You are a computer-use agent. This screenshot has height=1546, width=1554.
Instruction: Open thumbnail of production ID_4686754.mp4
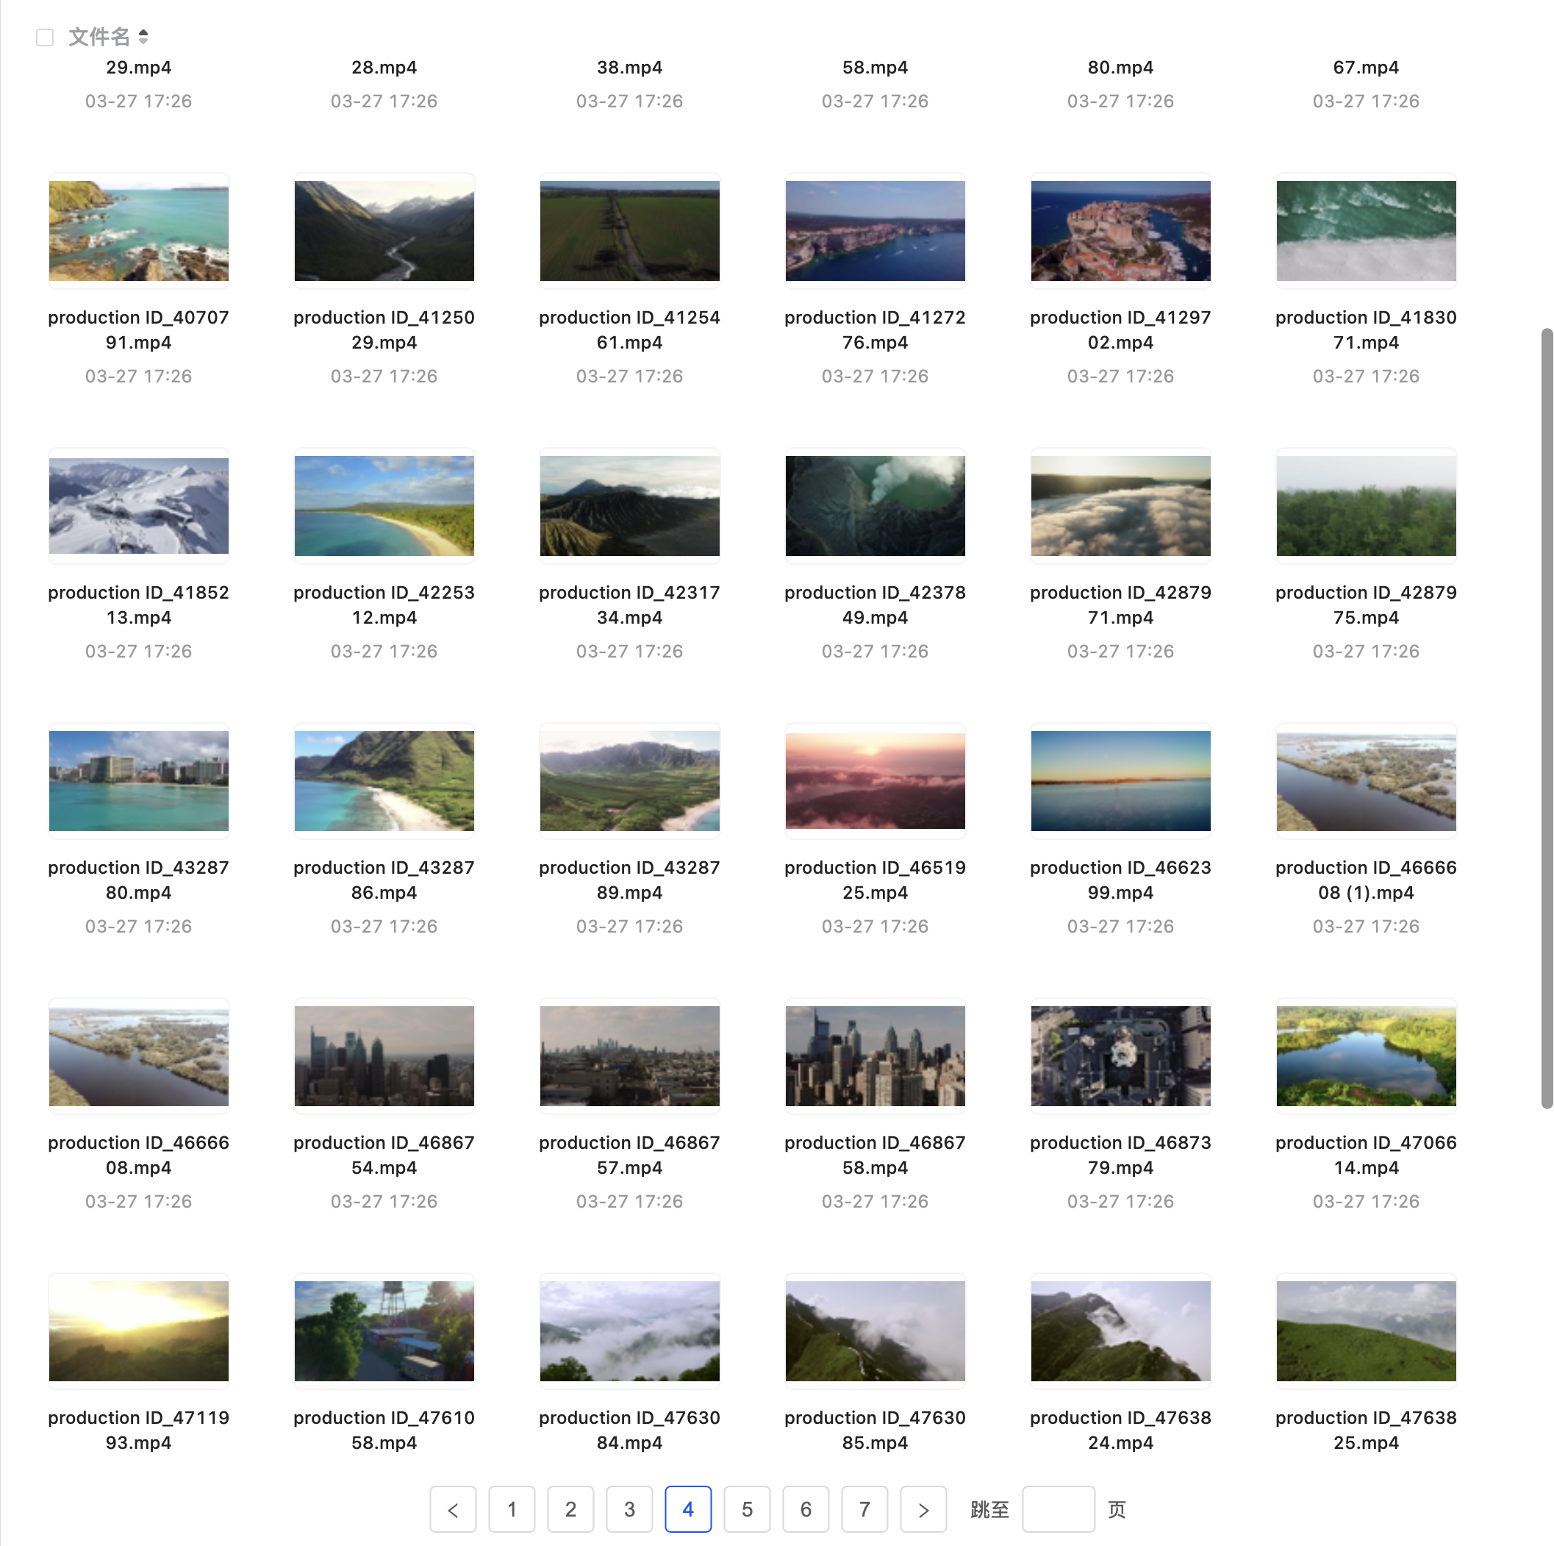pos(384,1056)
